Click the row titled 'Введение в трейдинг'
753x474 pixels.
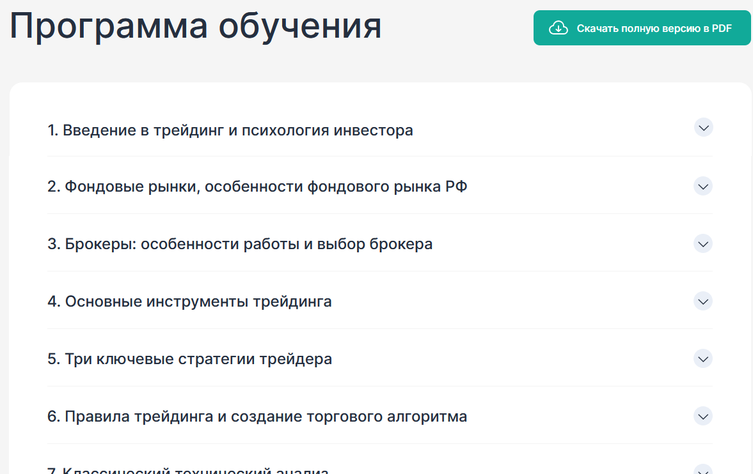[230, 130]
